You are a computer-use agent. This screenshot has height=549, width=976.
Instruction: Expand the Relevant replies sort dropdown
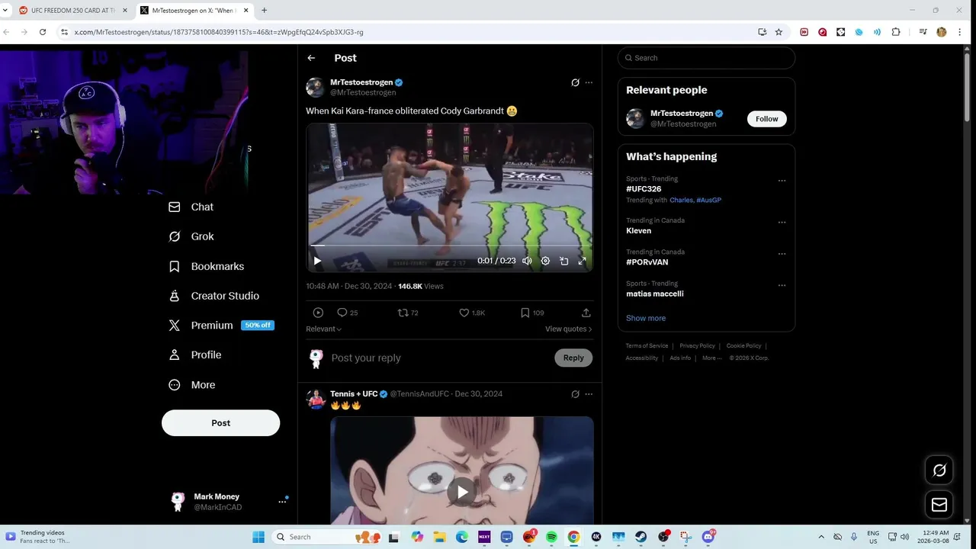(323, 329)
